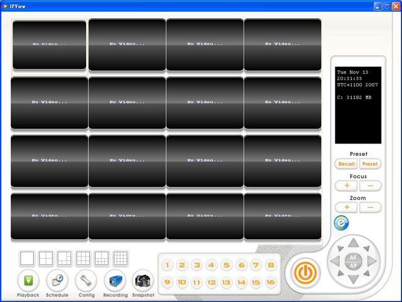Viewport: 402px width, 302px height.
Task: Tilt camera up with the up arrow
Action: (x=354, y=243)
